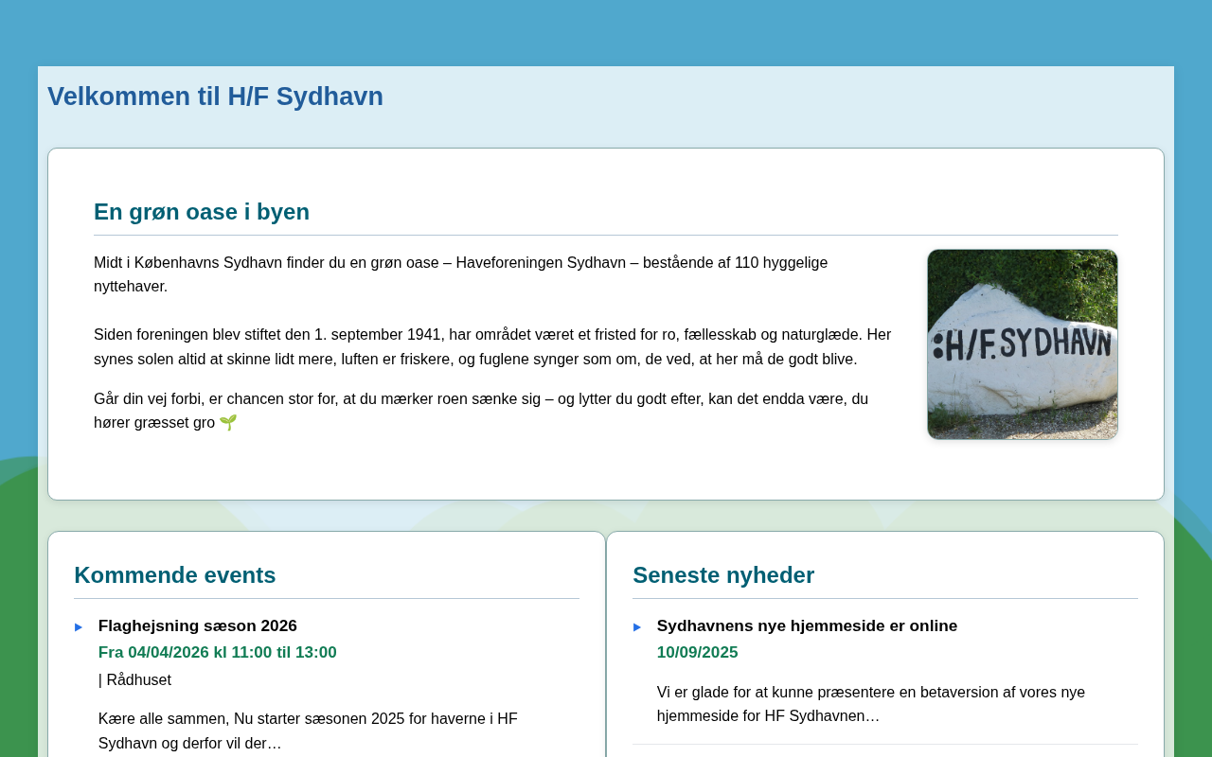Click the arrow bullet beside Flaghejsning sæson 2026
1212x757 pixels.
79,626
